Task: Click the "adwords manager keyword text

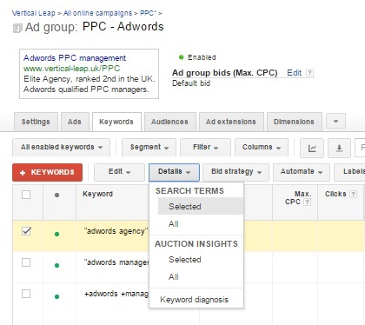Action: tap(116, 262)
